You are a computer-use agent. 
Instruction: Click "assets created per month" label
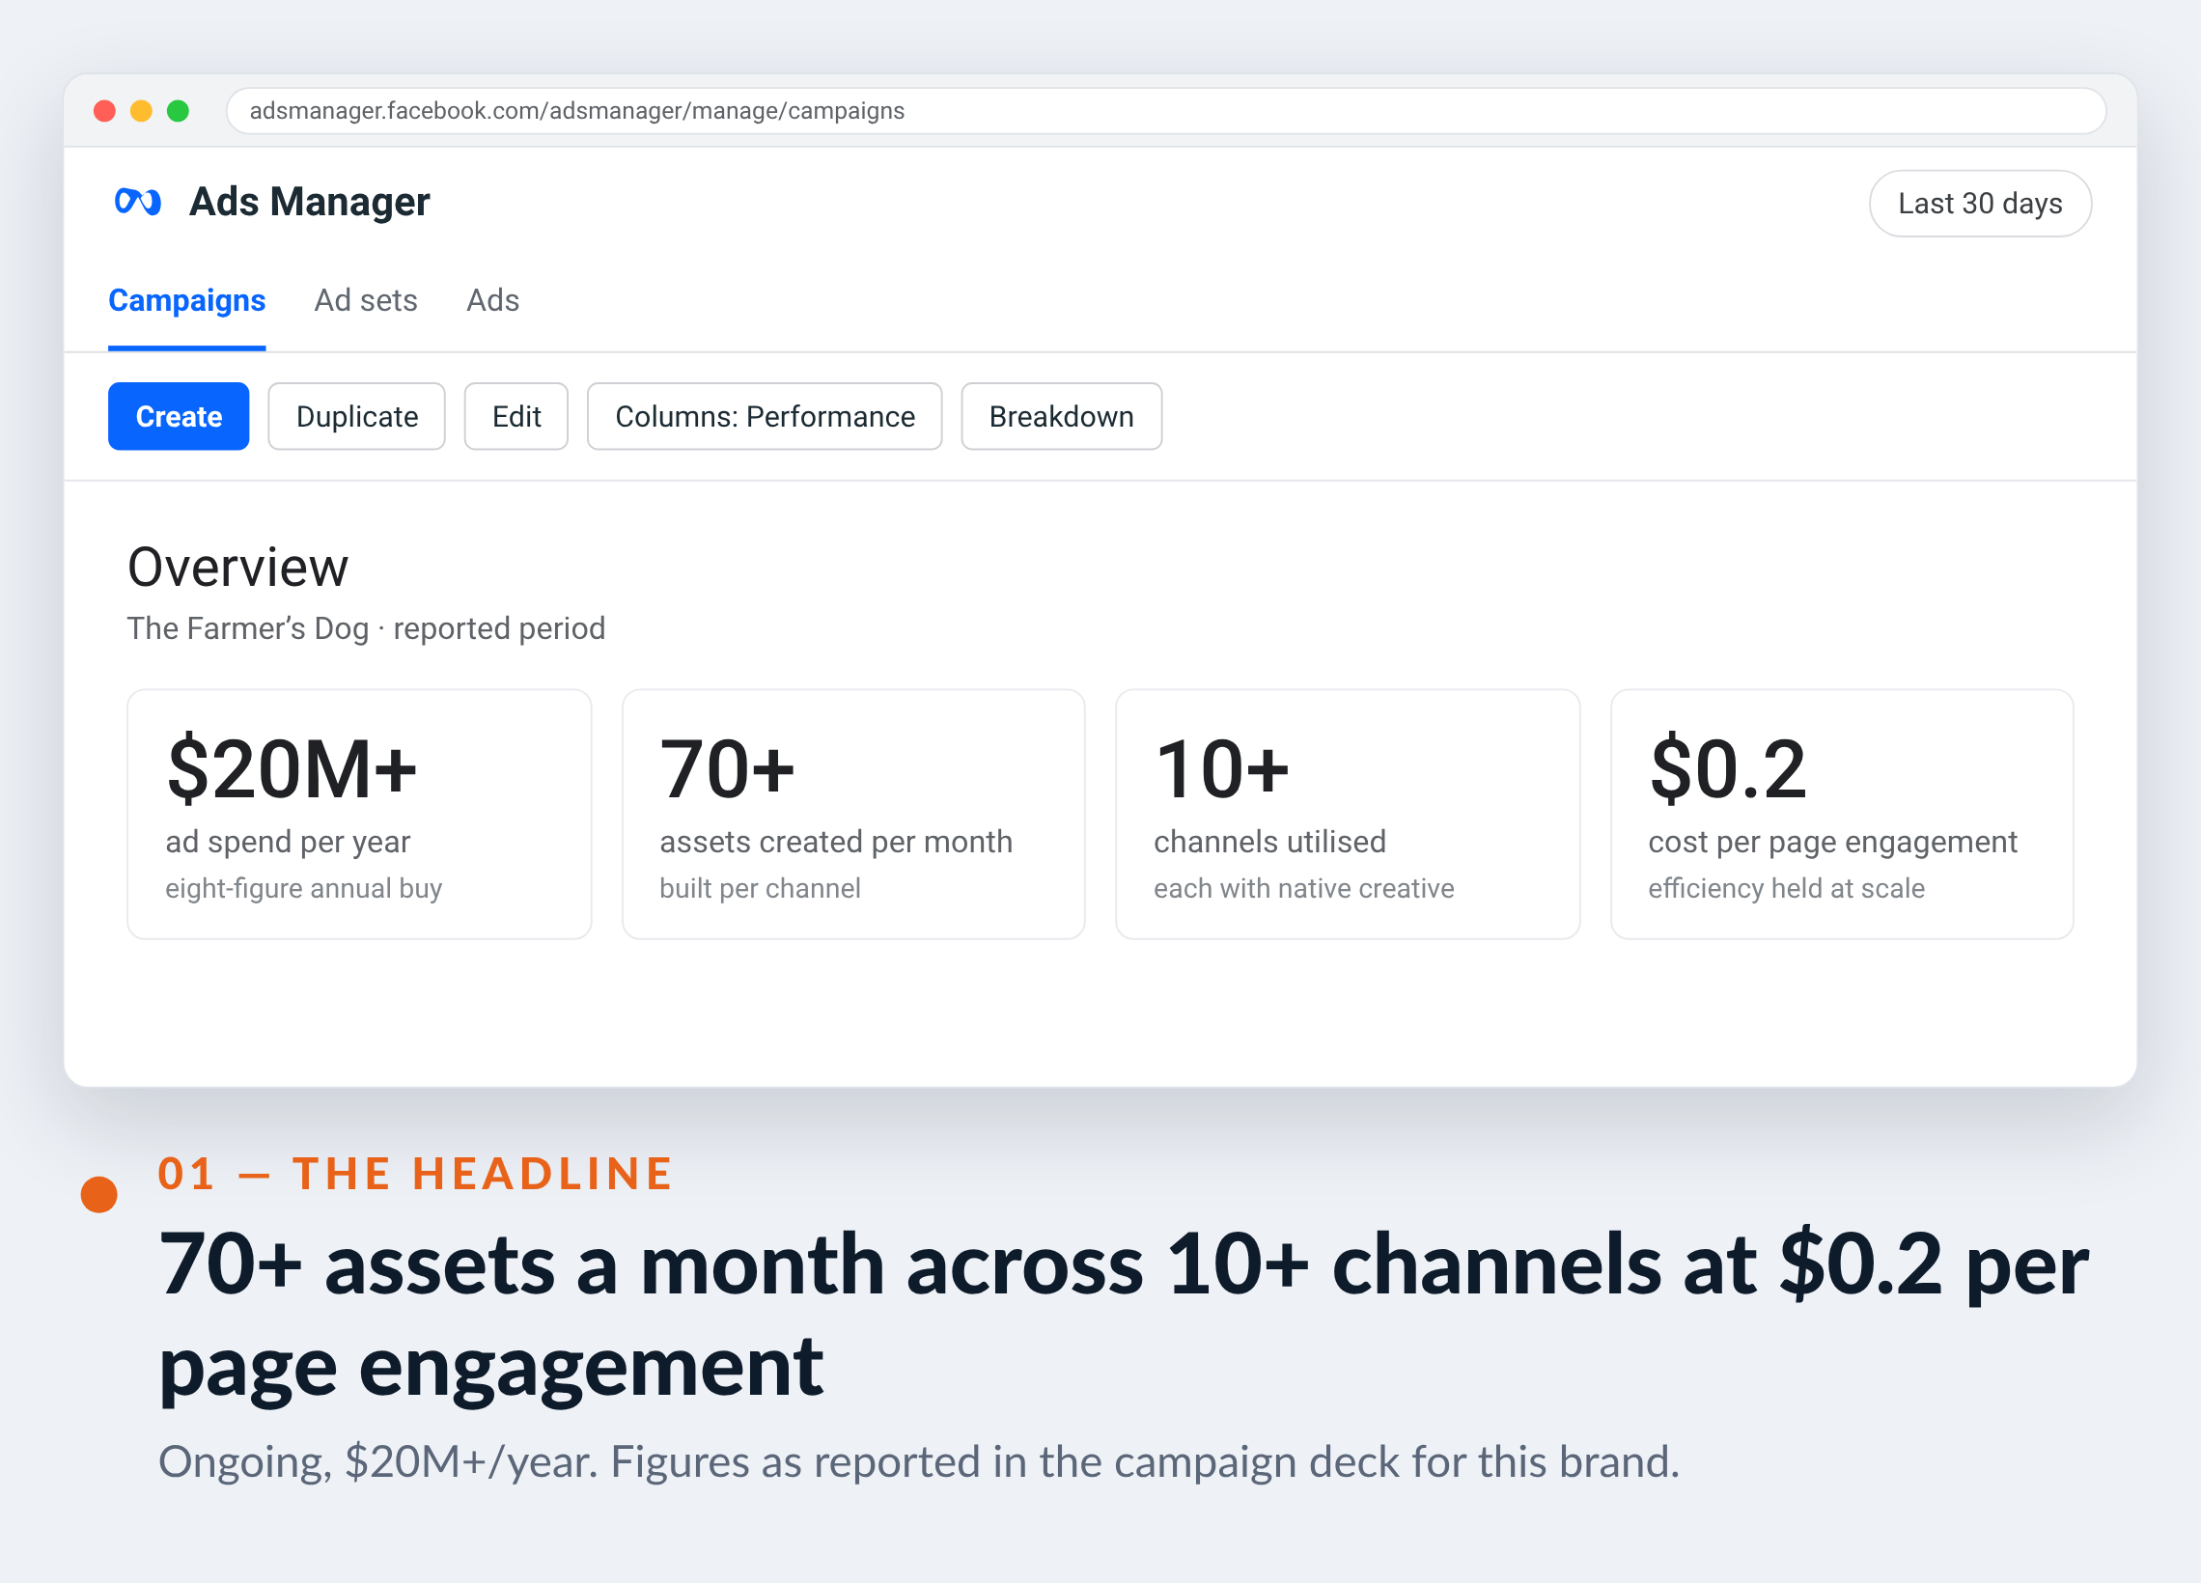[x=836, y=842]
